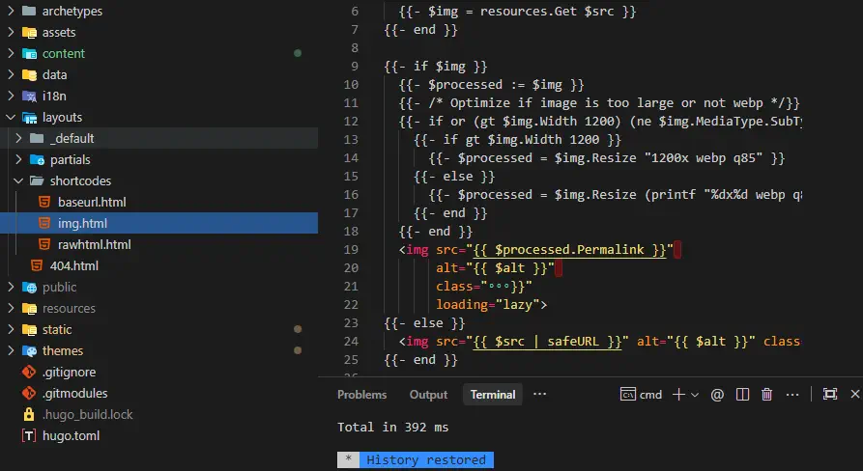Open terminal more actions ellipsis
This screenshot has width=863, height=471.
pos(792,395)
